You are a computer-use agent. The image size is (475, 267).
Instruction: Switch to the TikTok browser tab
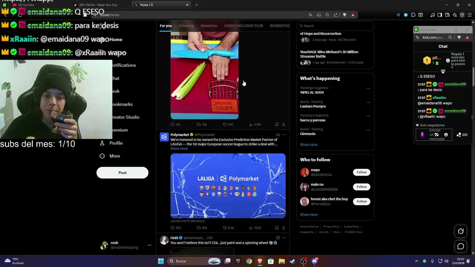tap(98, 5)
